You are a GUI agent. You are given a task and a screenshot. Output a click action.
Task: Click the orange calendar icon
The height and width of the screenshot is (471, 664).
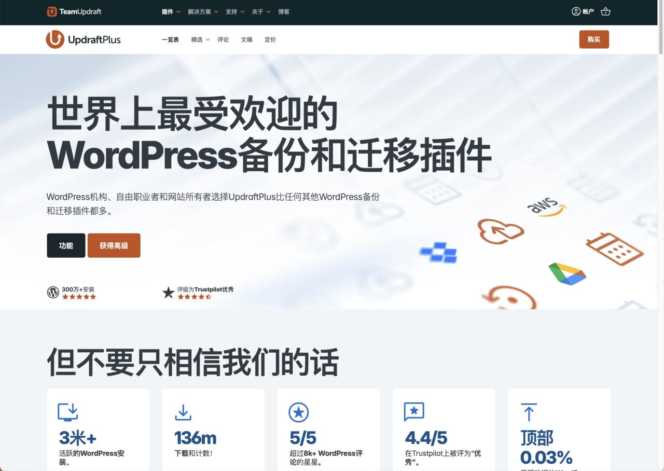615,249
